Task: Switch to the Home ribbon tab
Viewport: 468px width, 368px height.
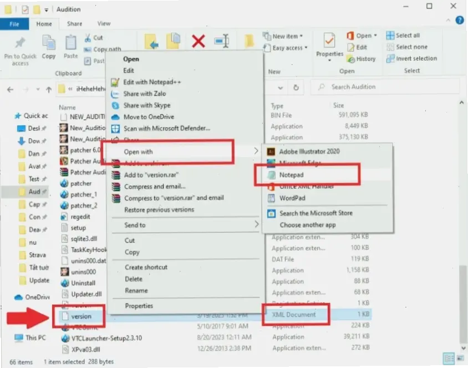Action: (44, 24)
